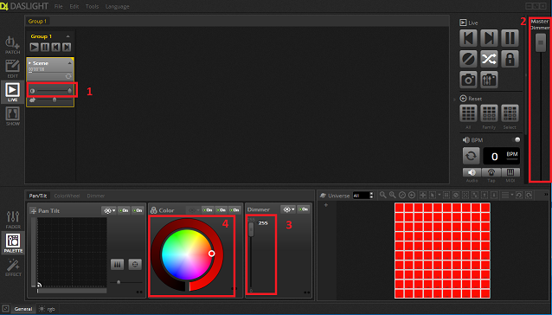Image resolution: width=552 pixels, height=315 pixels.
Task: Select the MIDI BPM source button
Action: coord(510,172)
